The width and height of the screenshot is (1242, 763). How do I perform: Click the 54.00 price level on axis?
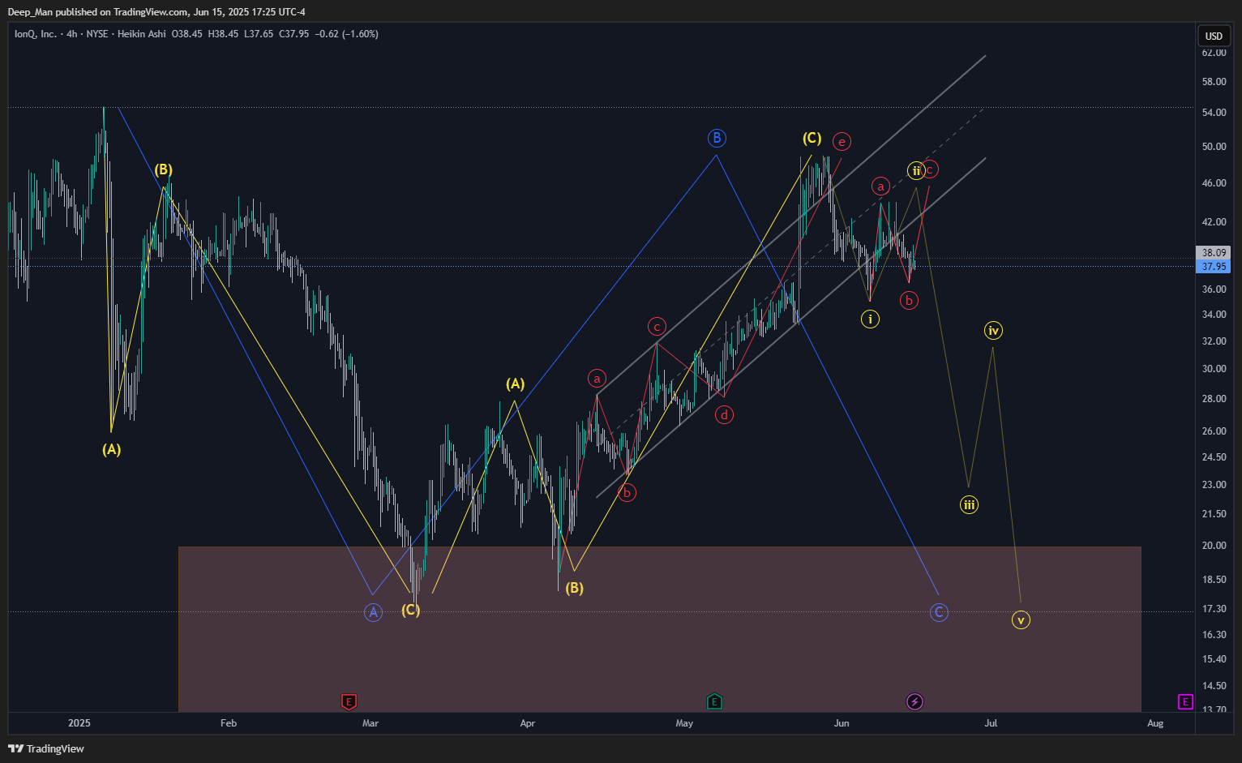1214,113
